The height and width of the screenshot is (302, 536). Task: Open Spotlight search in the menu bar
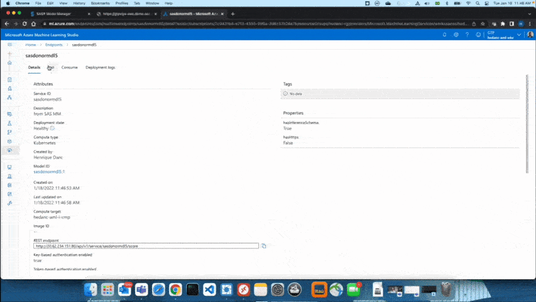[478, 3]
